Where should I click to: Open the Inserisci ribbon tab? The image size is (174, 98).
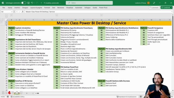[x=17, y=8]
